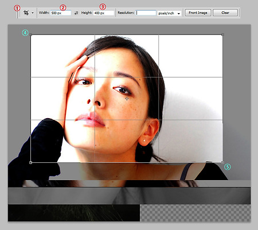Select the bottom-left crop corner handle
258x230 pixels.
pyautogui.click(x=30, y=162)
